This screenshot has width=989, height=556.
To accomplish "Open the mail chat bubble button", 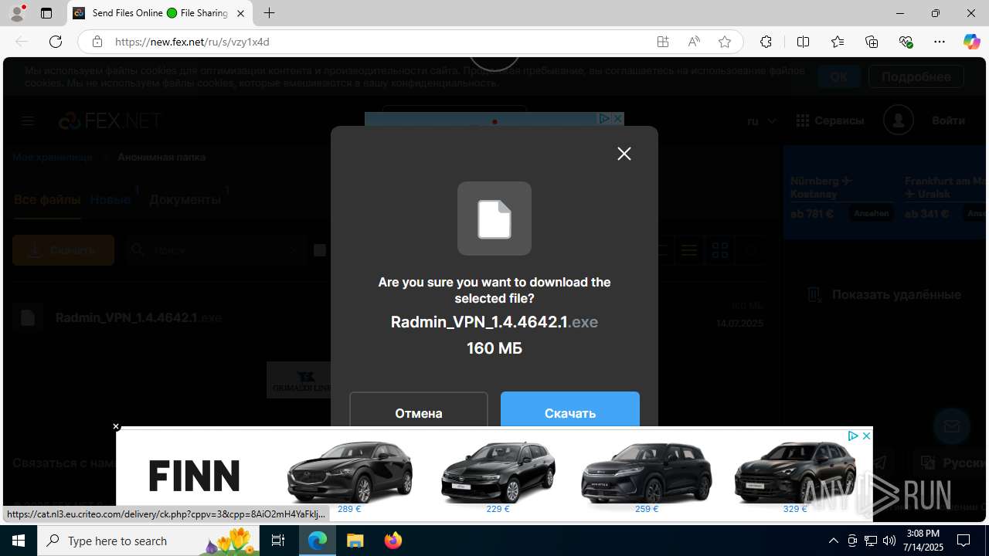I will tap(951, 425).
